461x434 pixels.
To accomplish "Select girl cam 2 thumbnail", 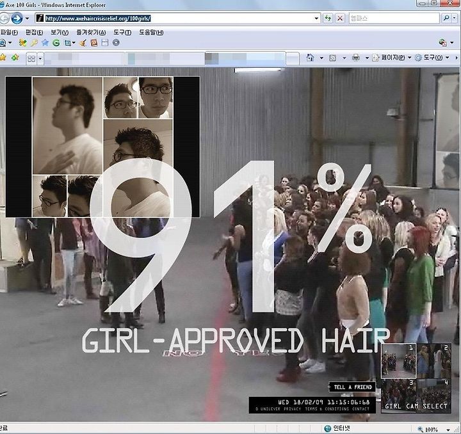I will tap(433, 361).
